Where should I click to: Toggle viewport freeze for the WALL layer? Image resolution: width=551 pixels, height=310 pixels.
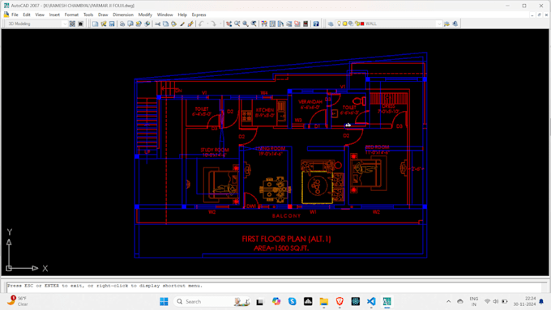[x=351, y=23]
